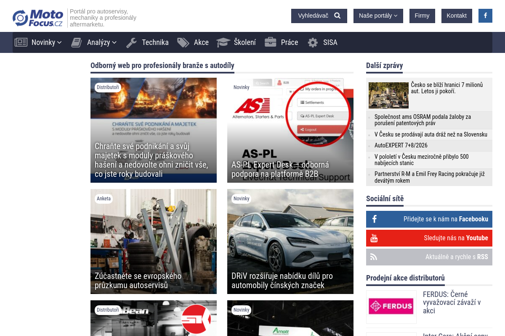Click the wrench icon beside Technika
The width and height of the screenshot is (505, 336).
tap(131, 42)
